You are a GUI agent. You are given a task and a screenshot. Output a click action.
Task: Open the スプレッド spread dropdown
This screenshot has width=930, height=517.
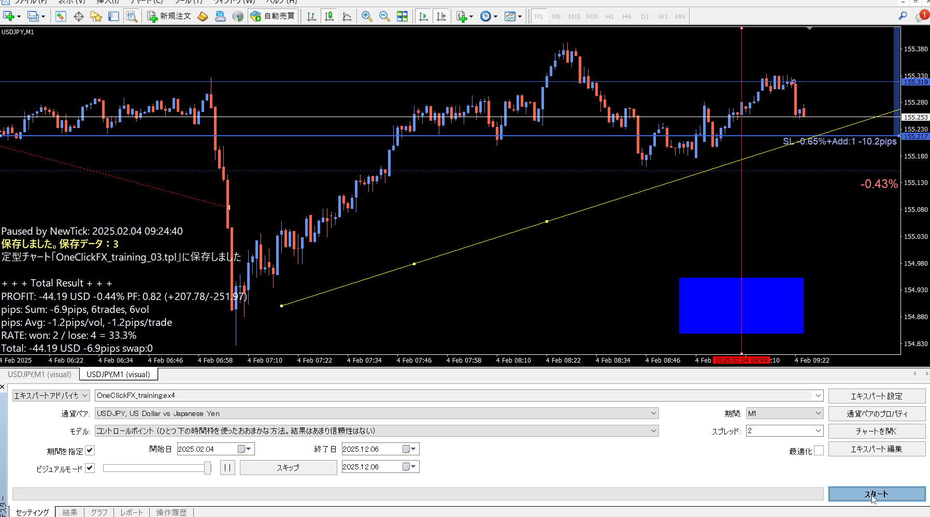818,431
